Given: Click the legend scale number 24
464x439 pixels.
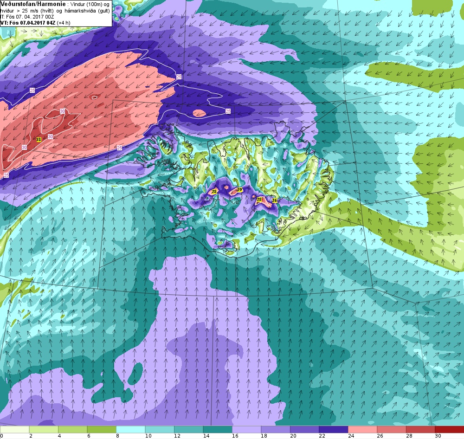Looking at the screenshot, I should click(351, 436).
